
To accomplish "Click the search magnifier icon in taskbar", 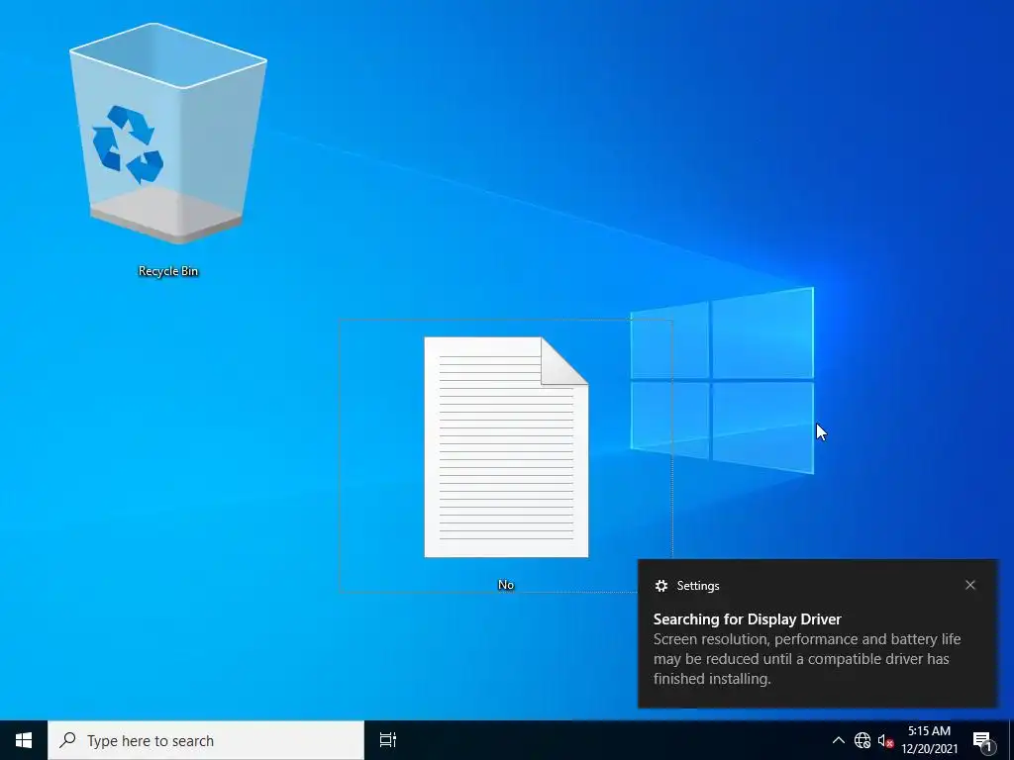I will 67,740.
